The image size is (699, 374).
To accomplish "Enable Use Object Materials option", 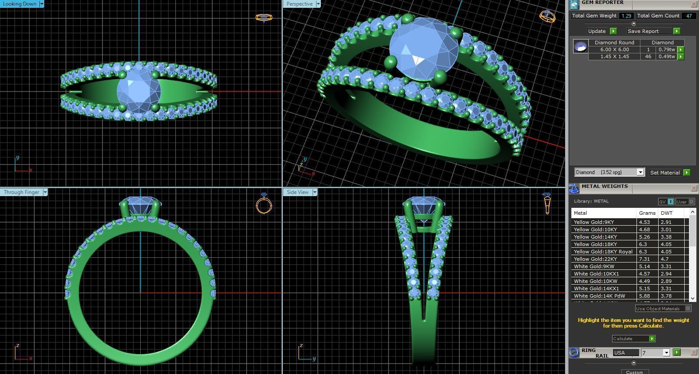I will click(663, 308).
